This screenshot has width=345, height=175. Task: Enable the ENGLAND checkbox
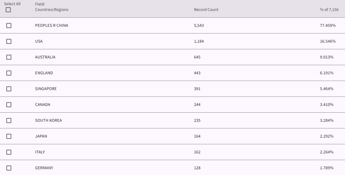tap(9, 73)
